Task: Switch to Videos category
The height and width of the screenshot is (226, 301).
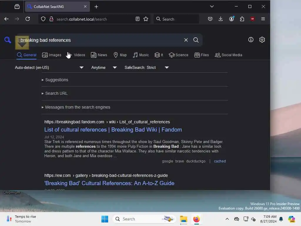Action: tap(76, 55)
